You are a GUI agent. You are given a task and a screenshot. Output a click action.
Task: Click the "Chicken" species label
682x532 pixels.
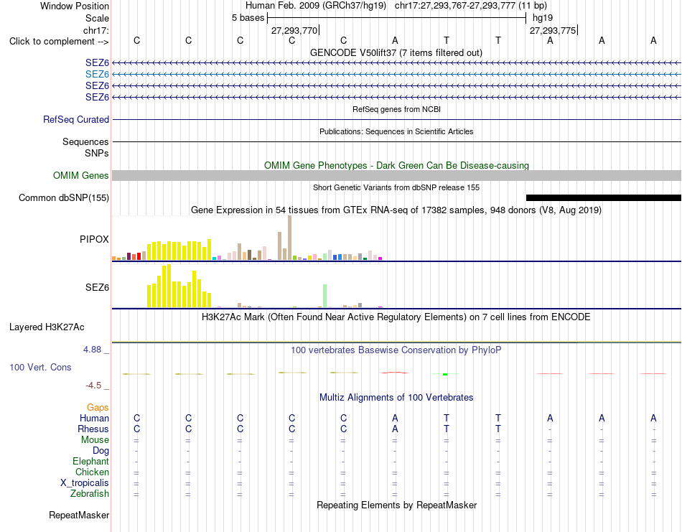point(92,472)
